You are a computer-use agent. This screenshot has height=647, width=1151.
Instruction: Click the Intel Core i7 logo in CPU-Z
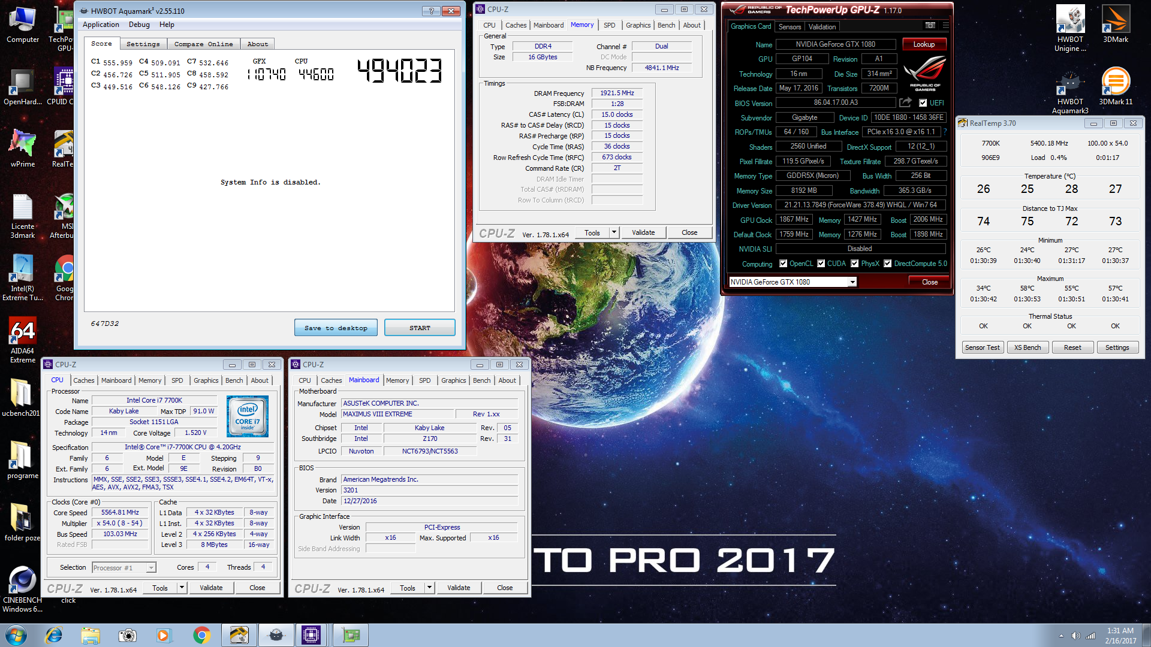[x=247, y=416]
